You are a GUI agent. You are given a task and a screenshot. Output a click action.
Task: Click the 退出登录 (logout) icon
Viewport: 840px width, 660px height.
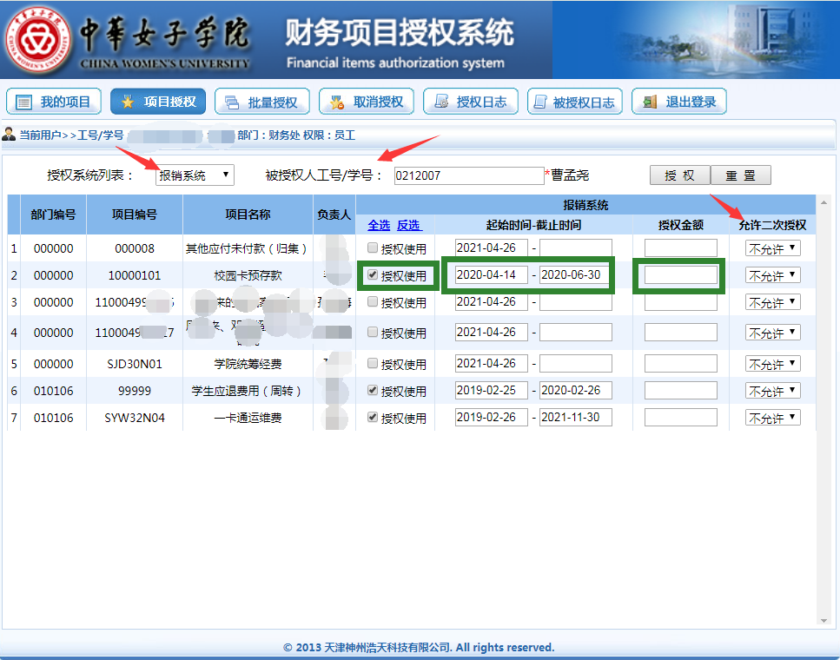tap(648, 101)
